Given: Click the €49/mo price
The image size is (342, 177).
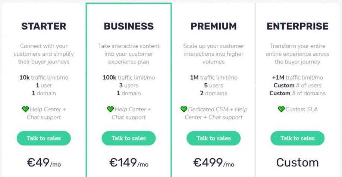Looking at the screenshot, I should (x=44, y=163).
